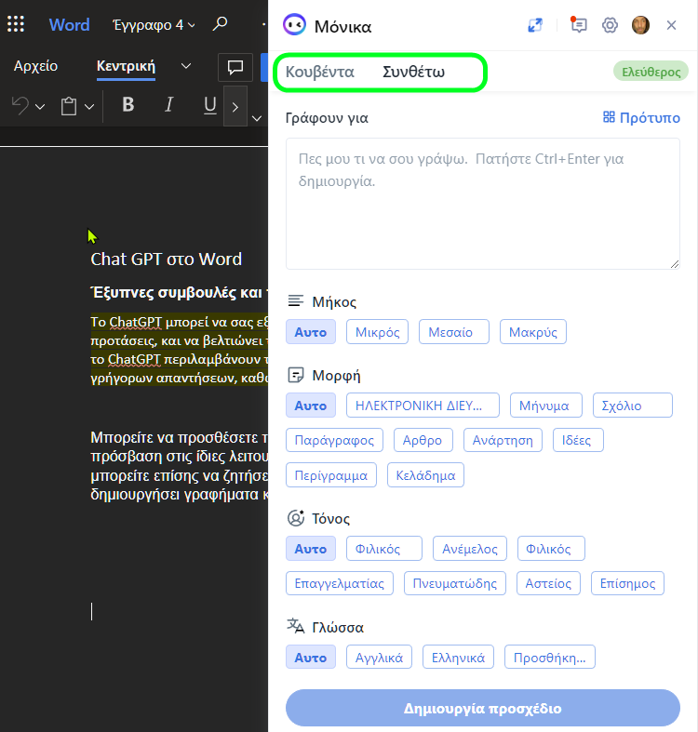Click the Word app logo text

pyautogui.click(x=69, y=25)
